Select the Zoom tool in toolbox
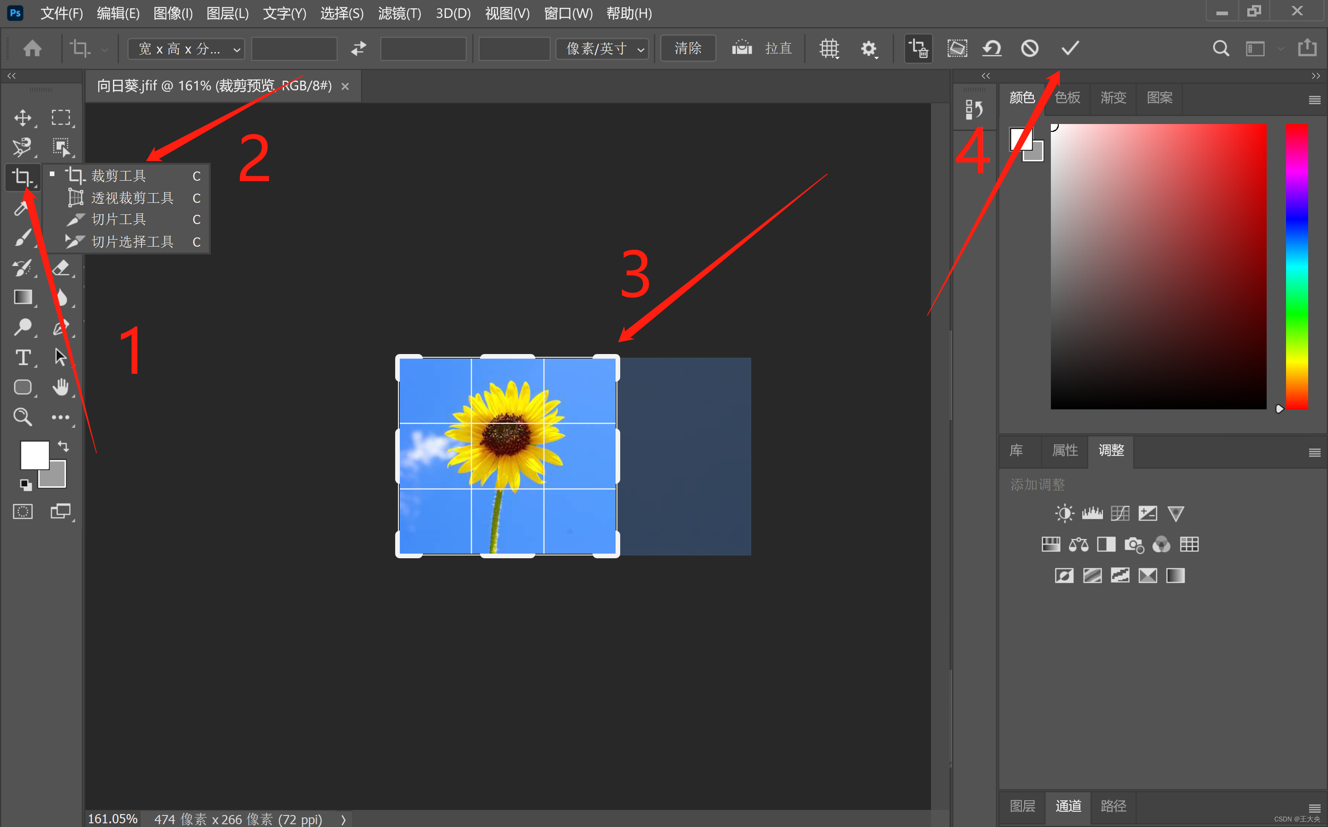This screenshot has width=1328, height=827. (23, 417)
